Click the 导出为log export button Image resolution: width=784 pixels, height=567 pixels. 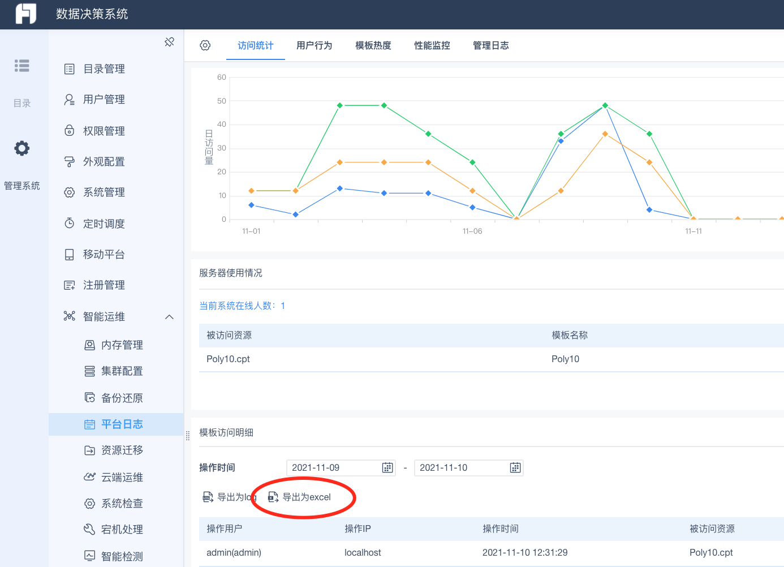coord(230,497)
